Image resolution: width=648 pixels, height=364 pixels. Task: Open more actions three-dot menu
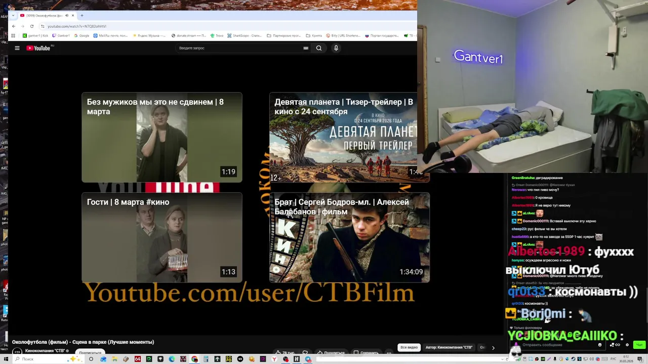point(389,352)
